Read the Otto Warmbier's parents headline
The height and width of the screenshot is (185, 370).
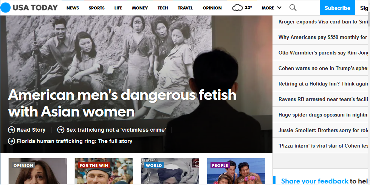tap(323, 53)
